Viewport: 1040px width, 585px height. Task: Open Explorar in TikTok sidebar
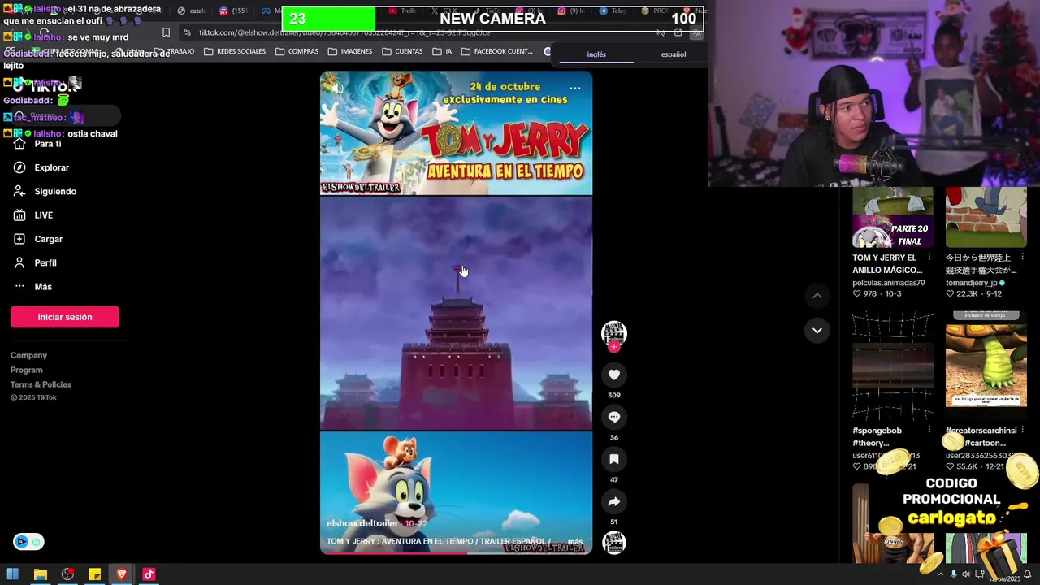(41, 167)
